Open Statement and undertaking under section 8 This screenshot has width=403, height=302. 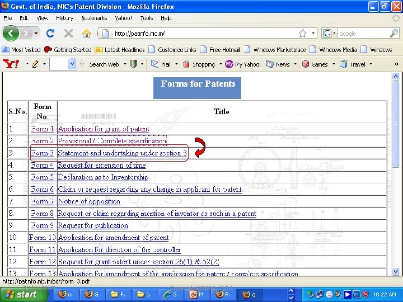122,153
